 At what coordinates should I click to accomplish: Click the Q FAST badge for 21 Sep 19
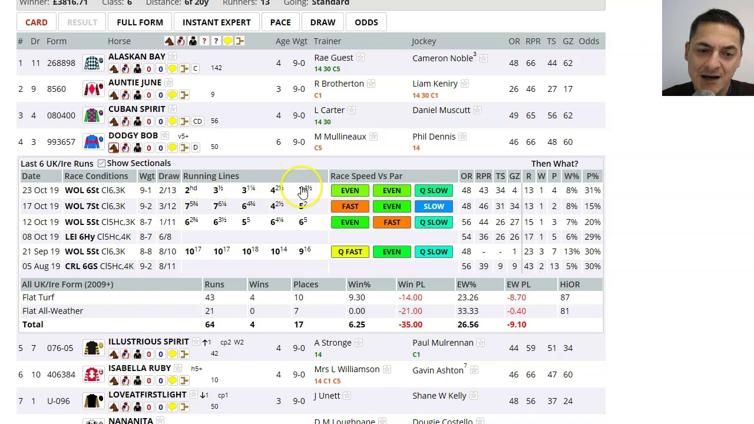(350, 251)
